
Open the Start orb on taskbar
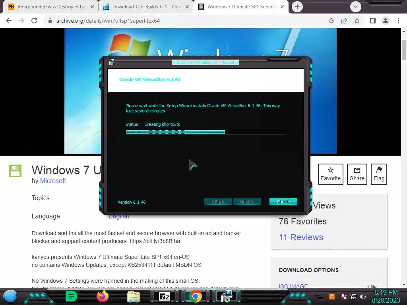click(x=10, y=296)
